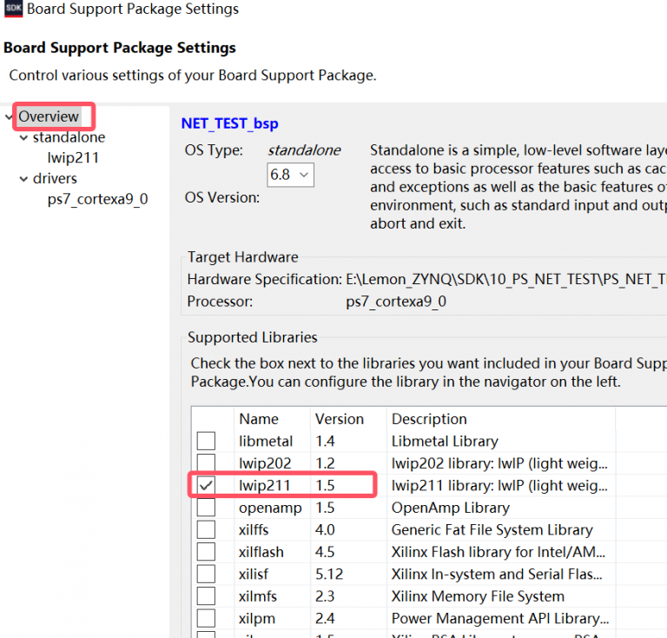Select the xilisf library checkbox
The width and height of the screenshot is (667, 638).
206,574
